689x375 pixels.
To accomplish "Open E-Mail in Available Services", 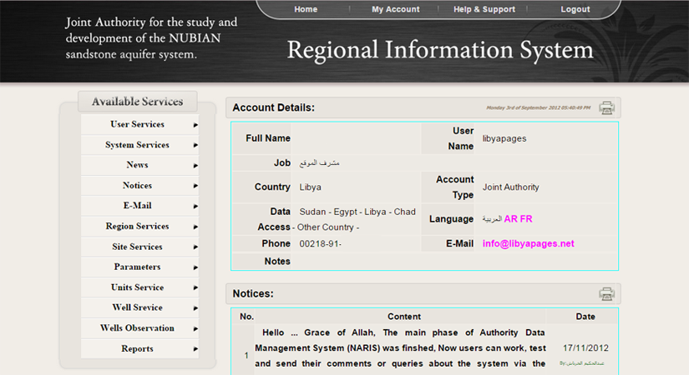I will click(x=138, y=206).
